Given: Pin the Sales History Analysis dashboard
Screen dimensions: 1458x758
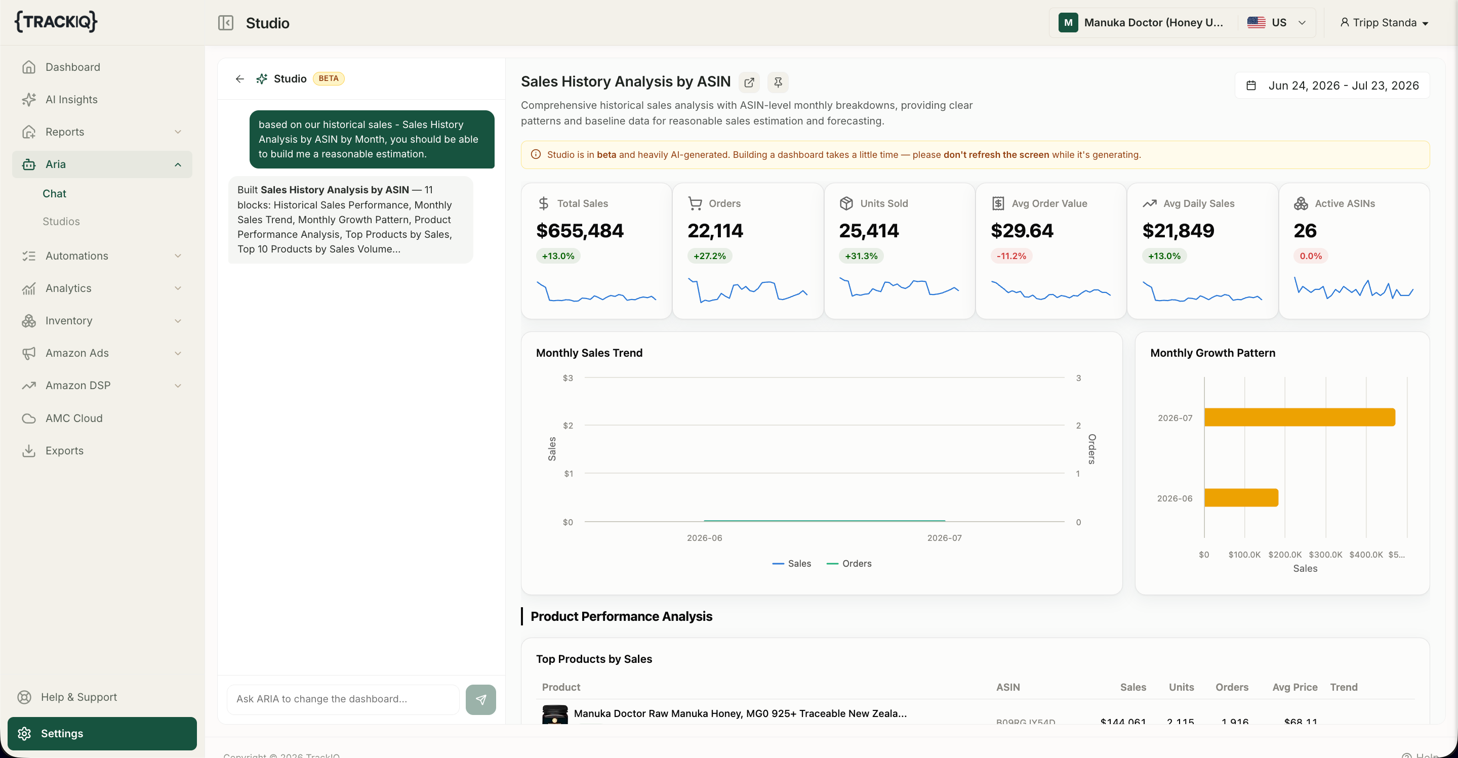Looking at the screenshot, I should (x=778, y=82).
